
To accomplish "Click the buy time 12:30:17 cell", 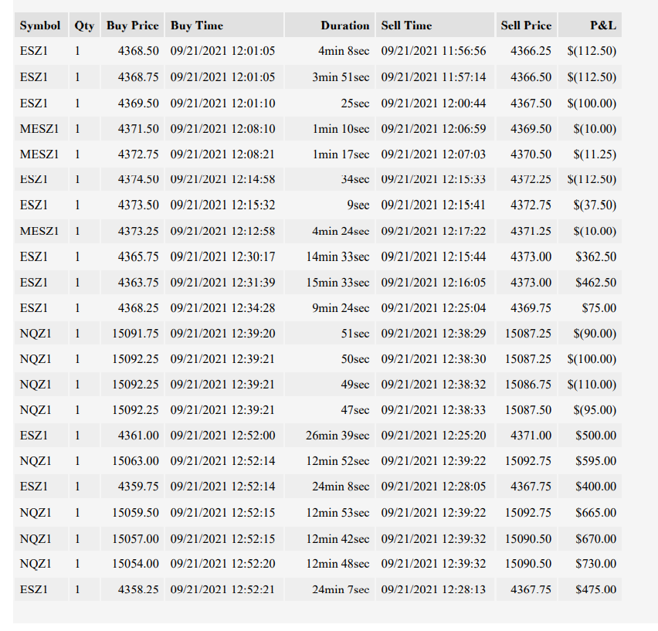I will pos(225,256).
